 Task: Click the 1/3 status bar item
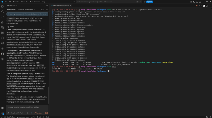[39, 117]
